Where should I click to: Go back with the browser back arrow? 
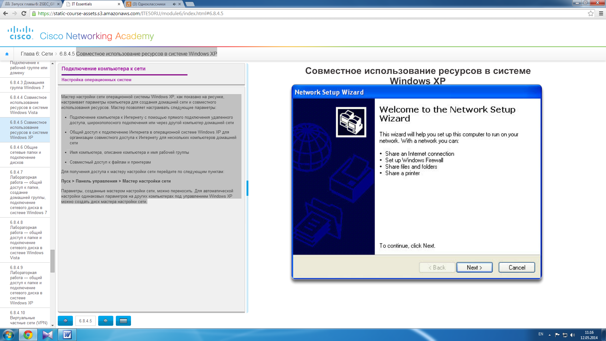tap(5, 13)
